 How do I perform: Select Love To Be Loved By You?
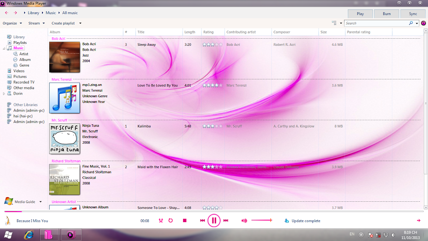(158, 85)
